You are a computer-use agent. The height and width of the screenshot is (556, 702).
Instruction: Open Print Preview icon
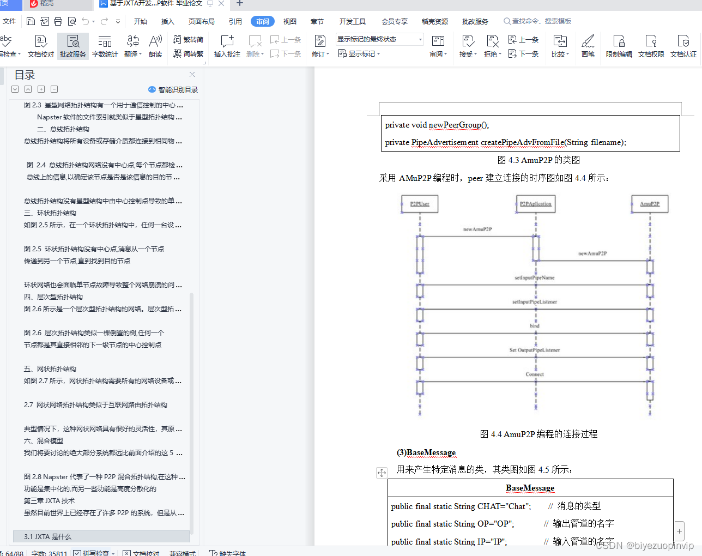click(x=72, y=21)
